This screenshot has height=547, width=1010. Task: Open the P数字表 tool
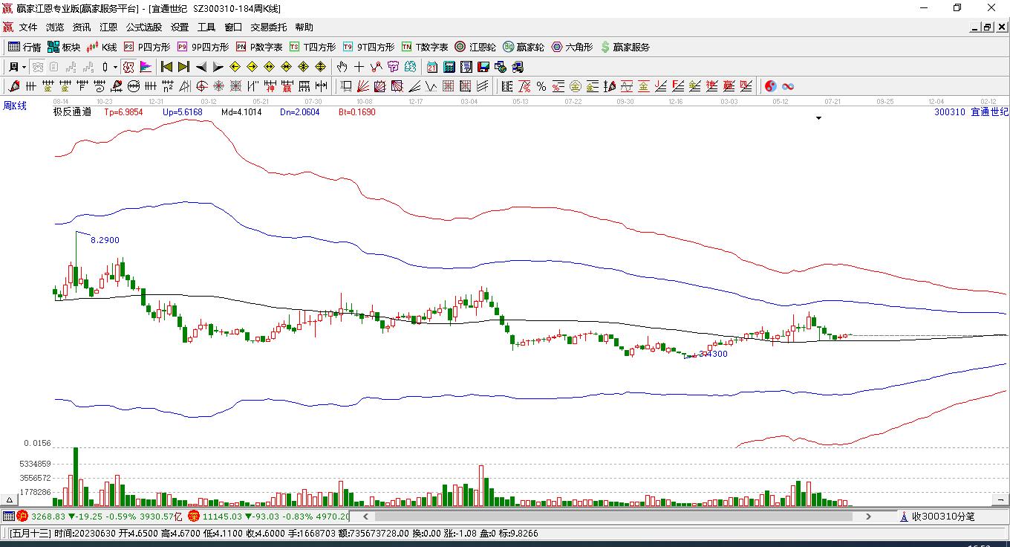tap(258, 47)
